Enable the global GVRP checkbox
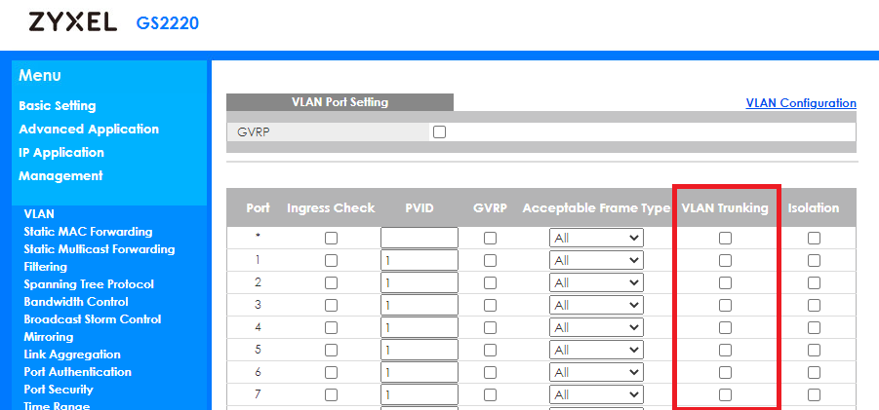 (x=439, y=132)
